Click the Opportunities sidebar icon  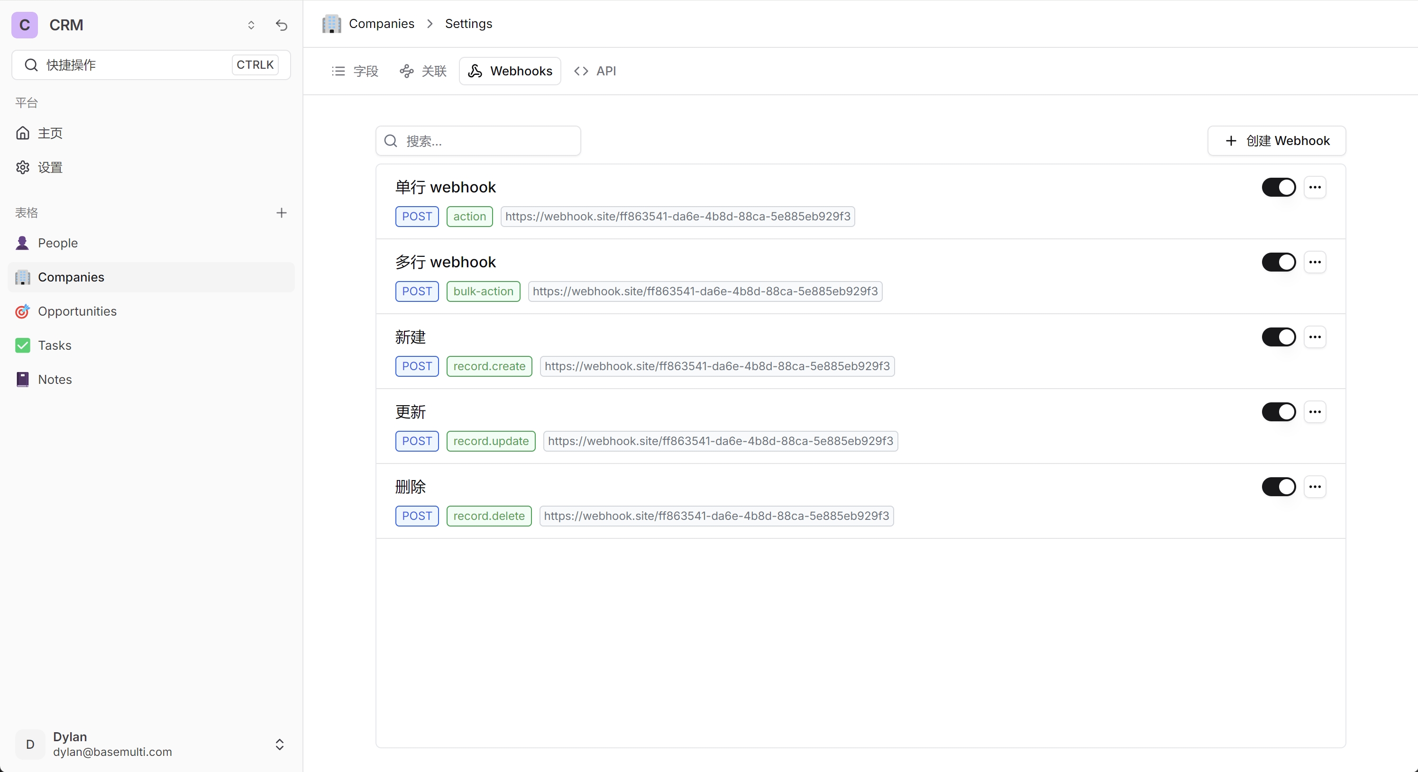(22, 311)
